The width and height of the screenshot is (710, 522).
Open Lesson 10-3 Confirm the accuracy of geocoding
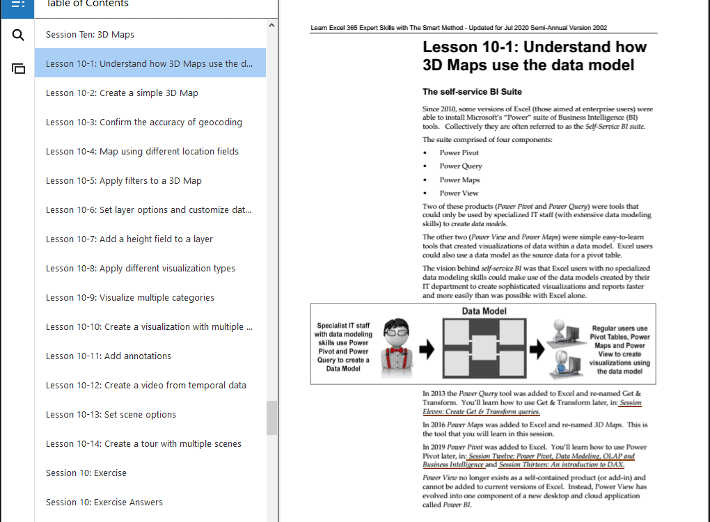[x=150, y=122]
